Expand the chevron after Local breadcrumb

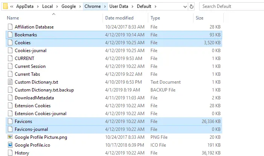(57, 6)
